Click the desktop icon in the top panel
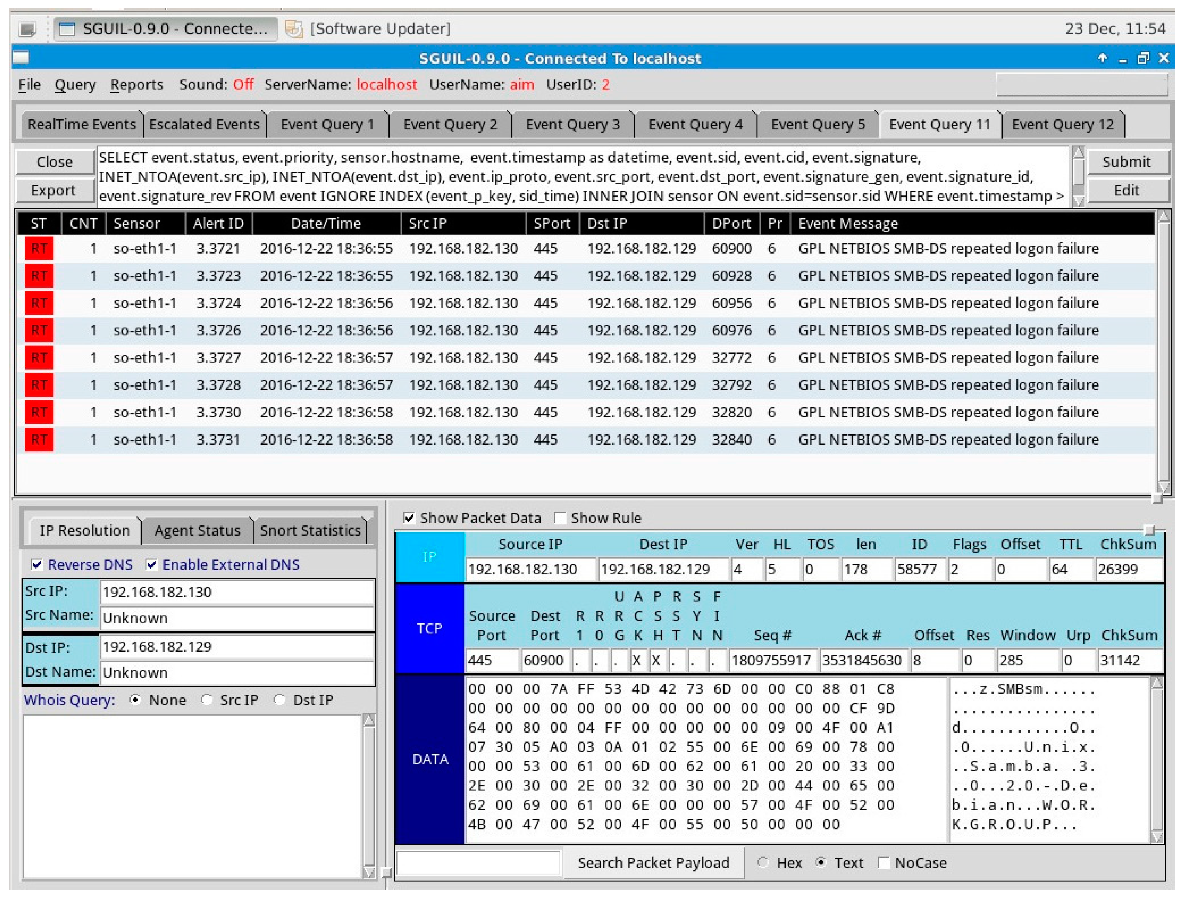Viewport: 1183px width, 902px height. [x=27, y=28]
